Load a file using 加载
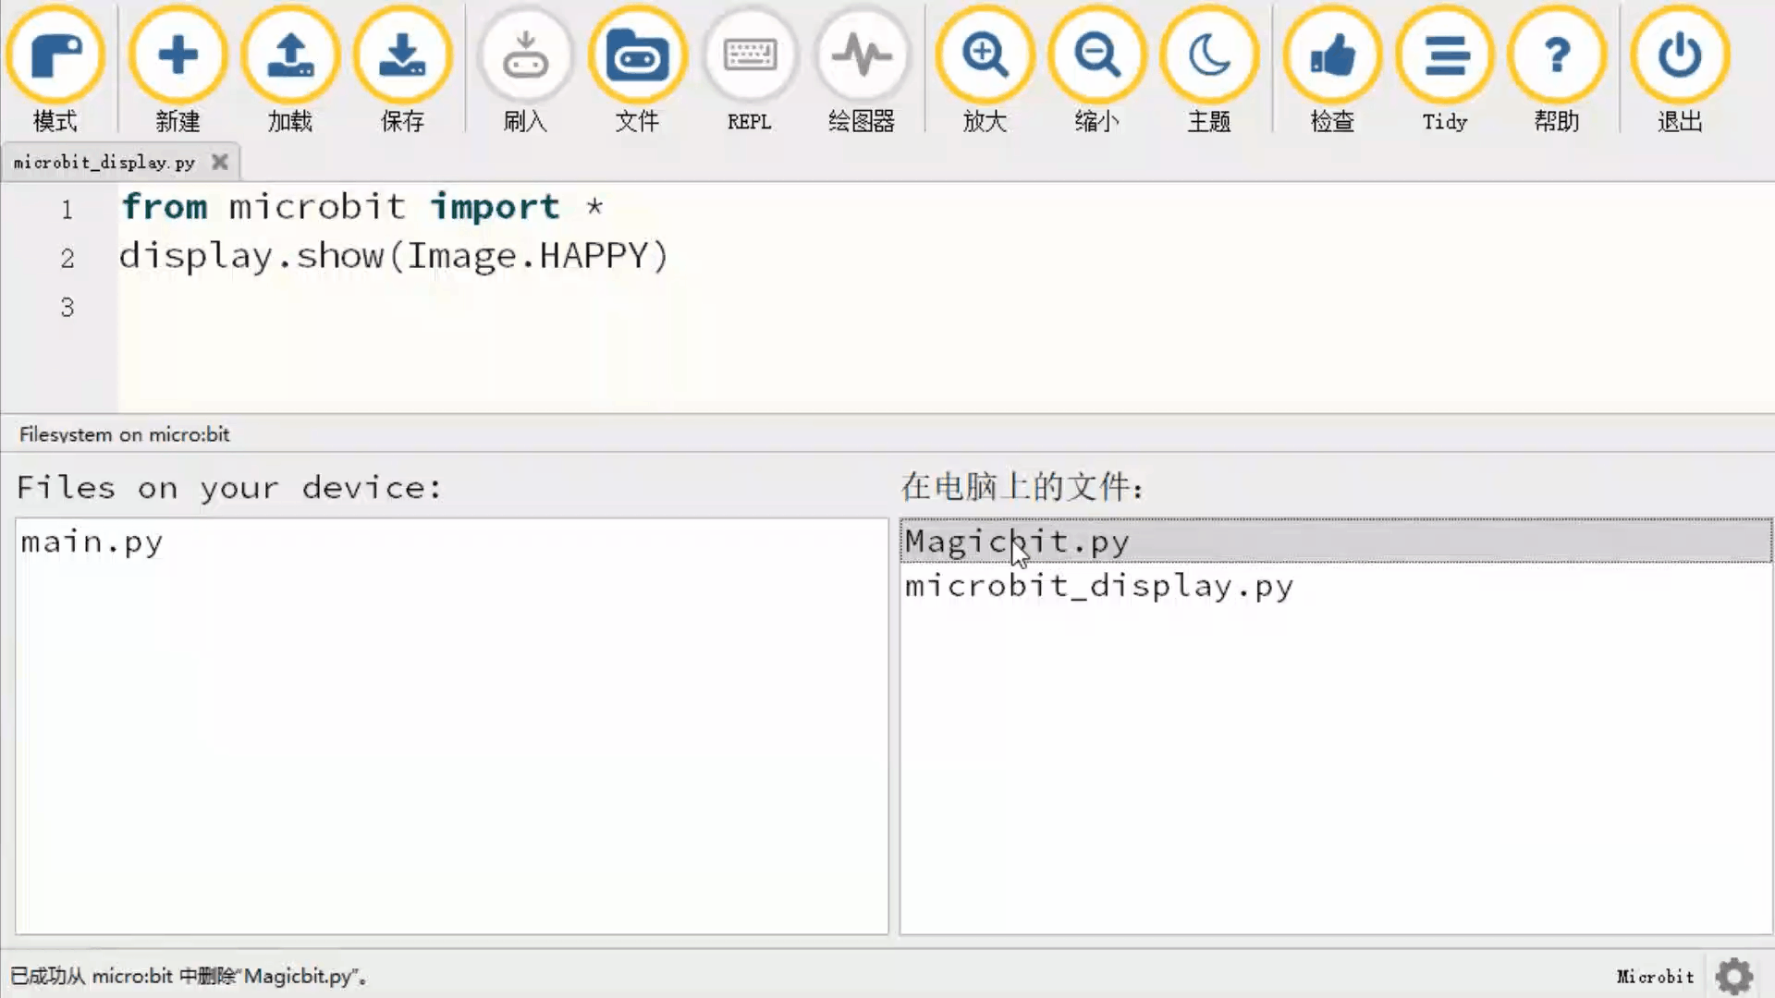The height and width of the screenshot is (998, 1775). (x=290, y=69)
